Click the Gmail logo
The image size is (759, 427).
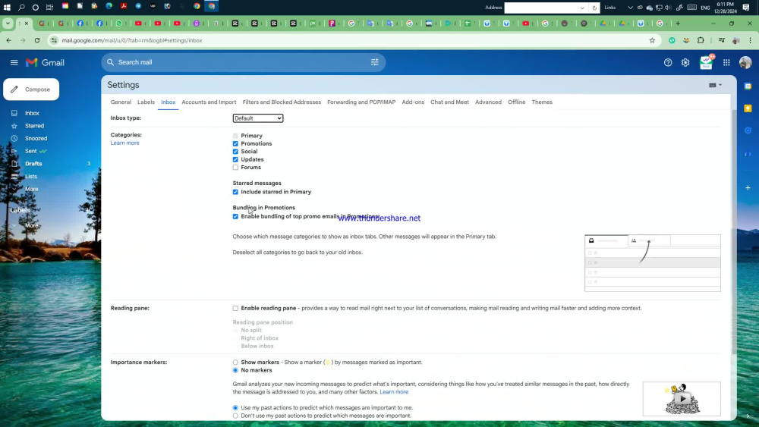tap(45, 62)
